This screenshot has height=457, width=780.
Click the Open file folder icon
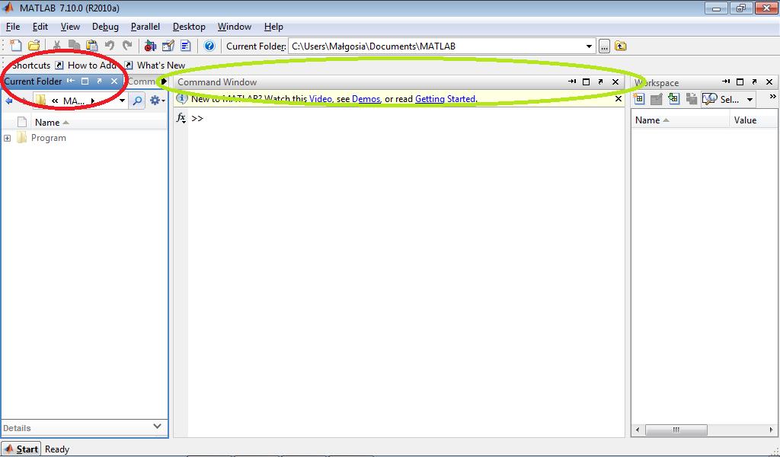[34, 46]
